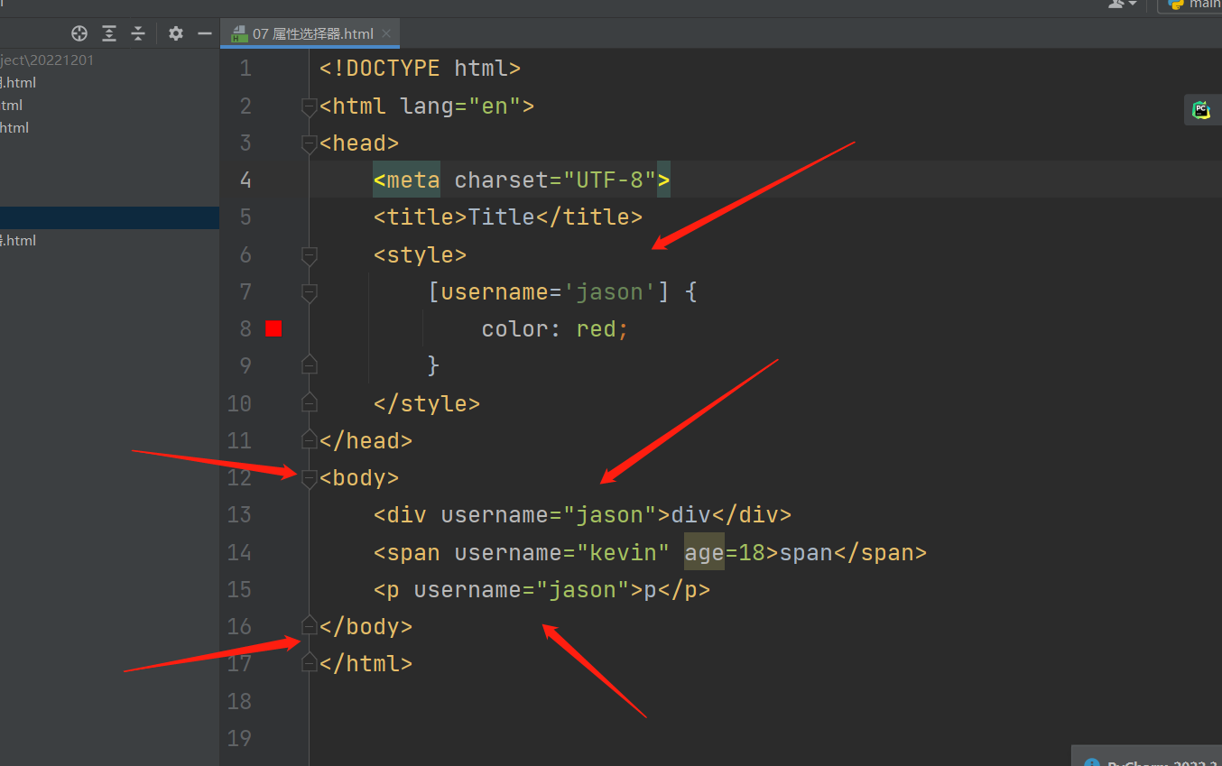Image resolution: width=1222 pixels, height=766 pixels.
Task: Click the username="kevin" attribute text
Action: (x=562, y=552)
